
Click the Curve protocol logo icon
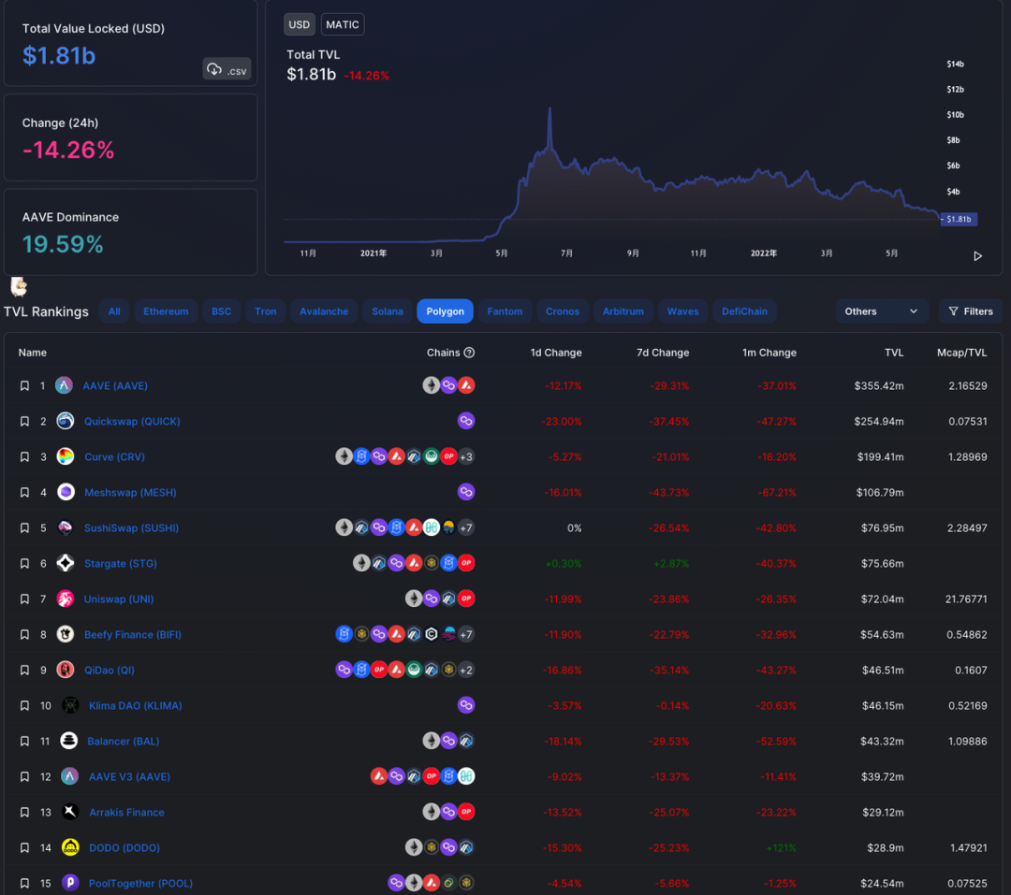tap(66, 456)
